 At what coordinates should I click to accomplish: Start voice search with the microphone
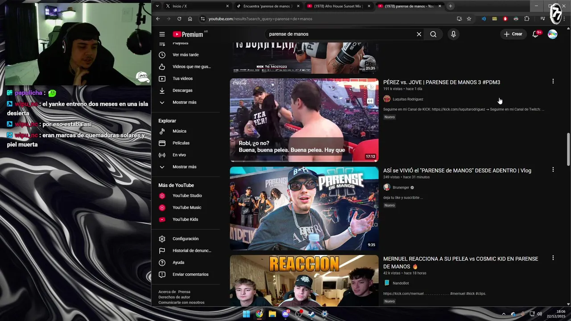coord(453,34)
